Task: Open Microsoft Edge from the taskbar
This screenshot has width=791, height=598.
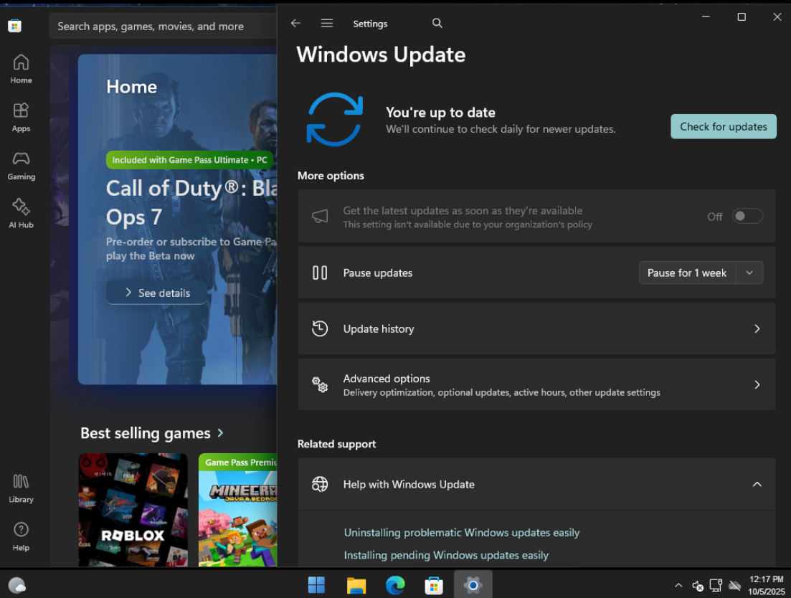Action: [x=395, y=585]
